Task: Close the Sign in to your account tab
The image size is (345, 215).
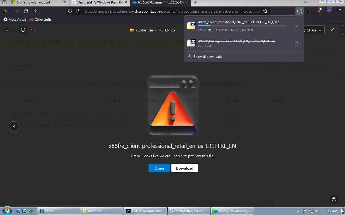Action: (65, 2)
